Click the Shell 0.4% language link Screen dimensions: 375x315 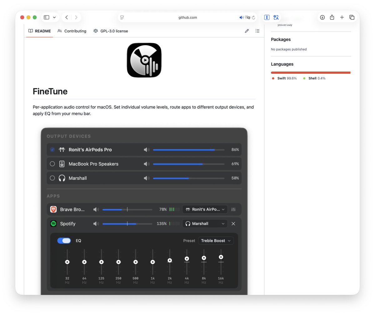click(x=314, y=78)
